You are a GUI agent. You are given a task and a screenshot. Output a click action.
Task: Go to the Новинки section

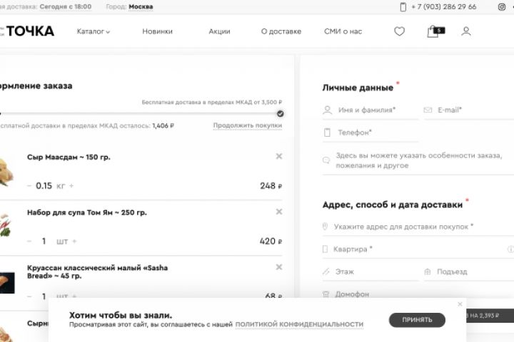coord(157,31)
